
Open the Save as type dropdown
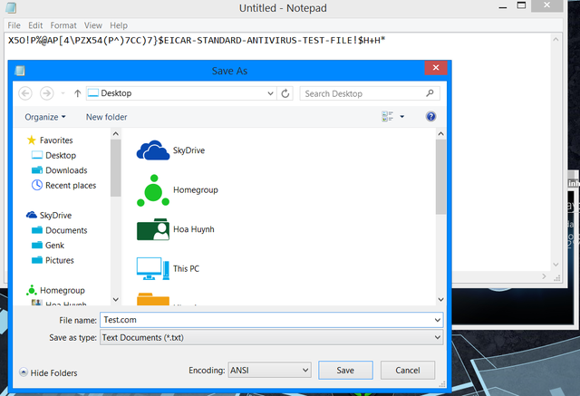click(x=272, y=338)
